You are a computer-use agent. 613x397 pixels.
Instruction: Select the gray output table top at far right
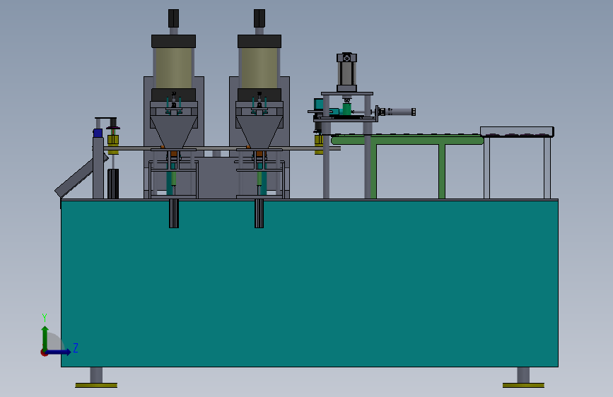(x=517, y=131)
